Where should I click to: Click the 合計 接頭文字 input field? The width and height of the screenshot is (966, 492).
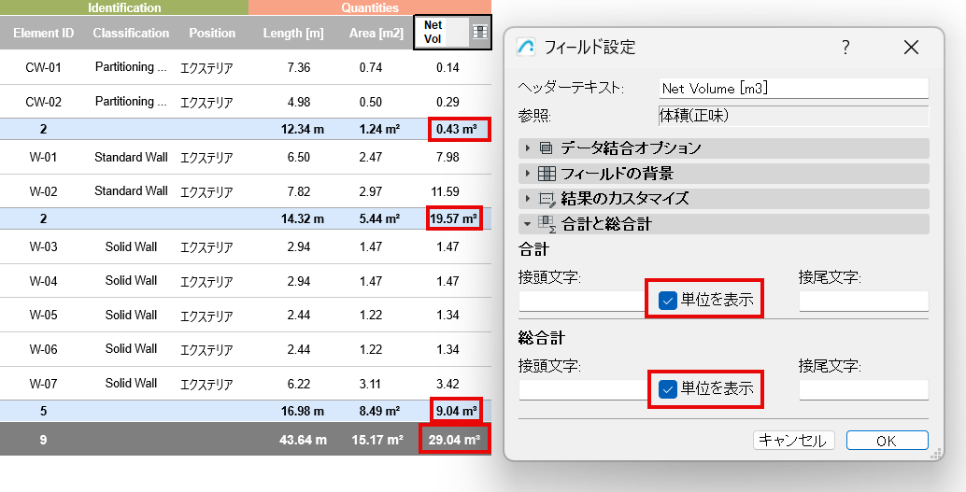(x=582, y=301)
